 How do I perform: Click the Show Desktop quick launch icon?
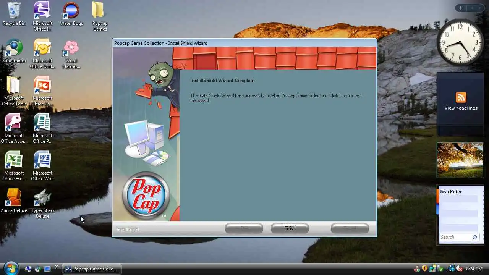[47, 269]
